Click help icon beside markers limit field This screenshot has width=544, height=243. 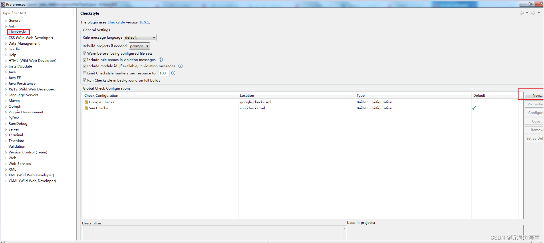point(173,73)
